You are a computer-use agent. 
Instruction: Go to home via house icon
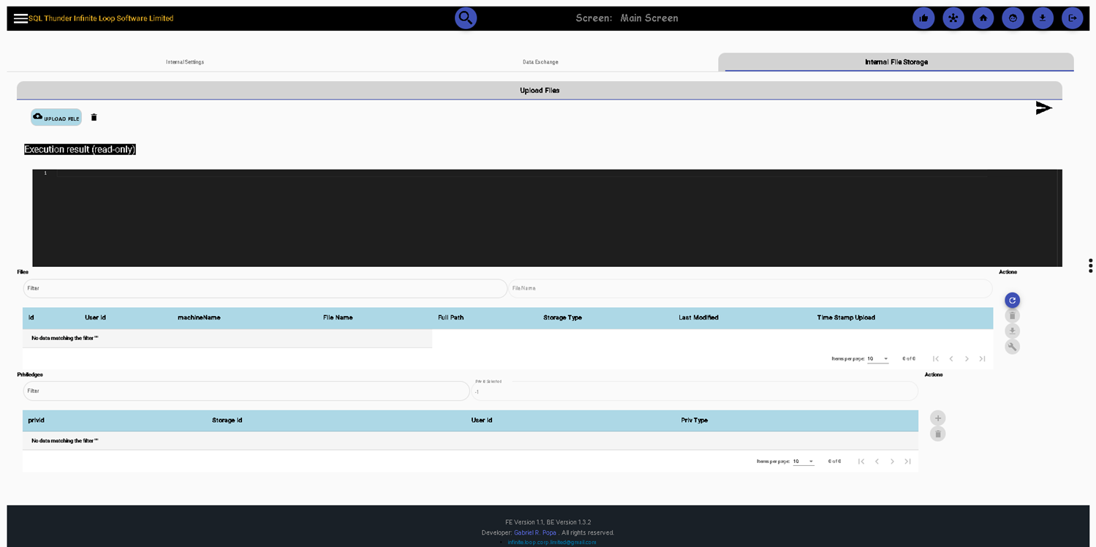pos(983,18)
